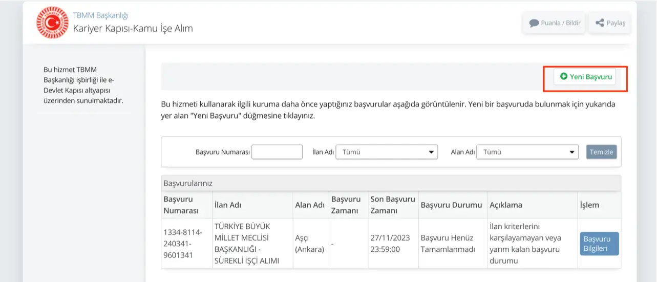
Task: Expand the Alan Adı dropdown
Action: [527, 152]
